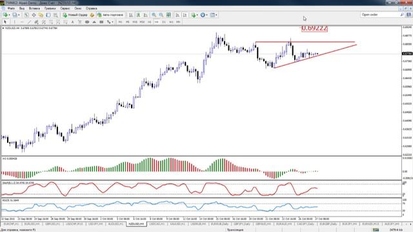Select the Cursor arrow tool
Viewport: 413px width, 232px height.
(5, 22)
